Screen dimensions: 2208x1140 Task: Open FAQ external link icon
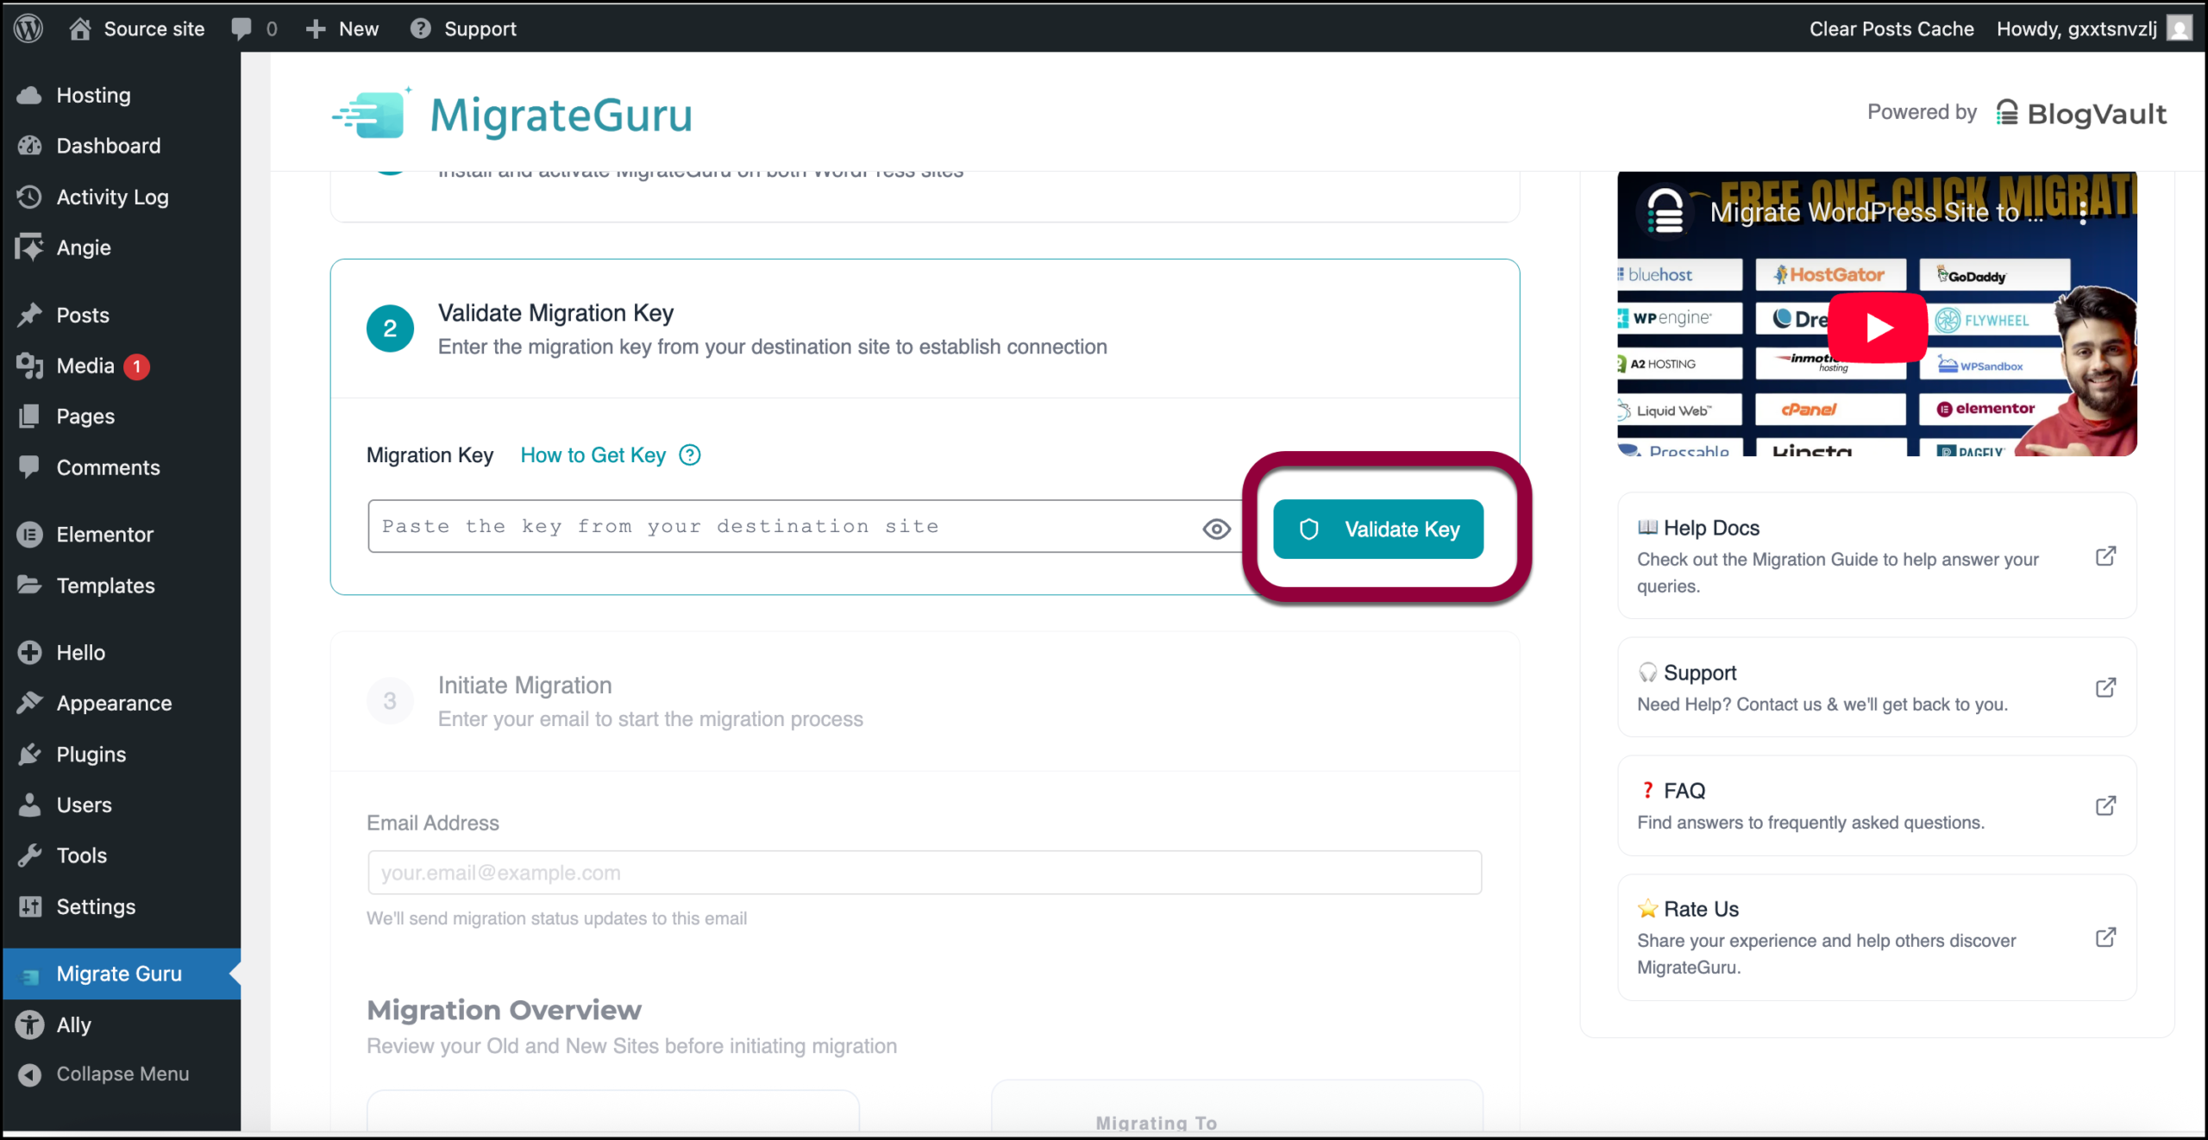point(2105,805)
